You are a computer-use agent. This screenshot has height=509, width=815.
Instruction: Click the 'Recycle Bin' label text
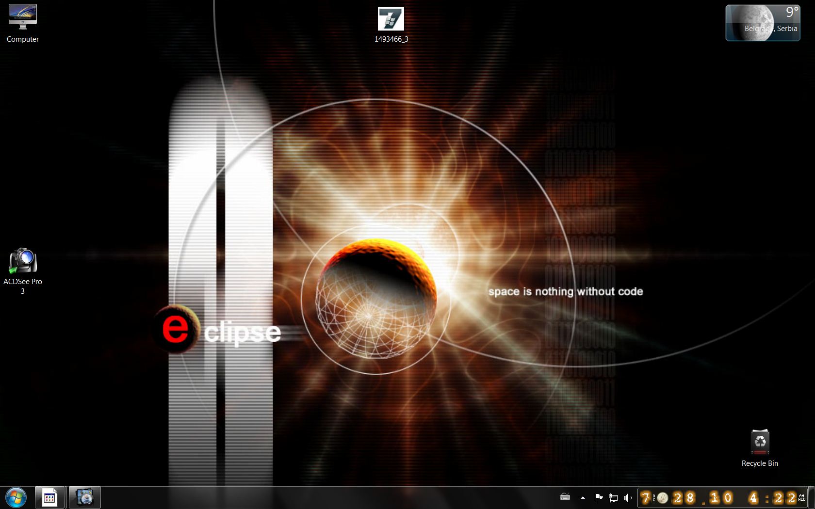pyautogui.click(x=760, y=463)
